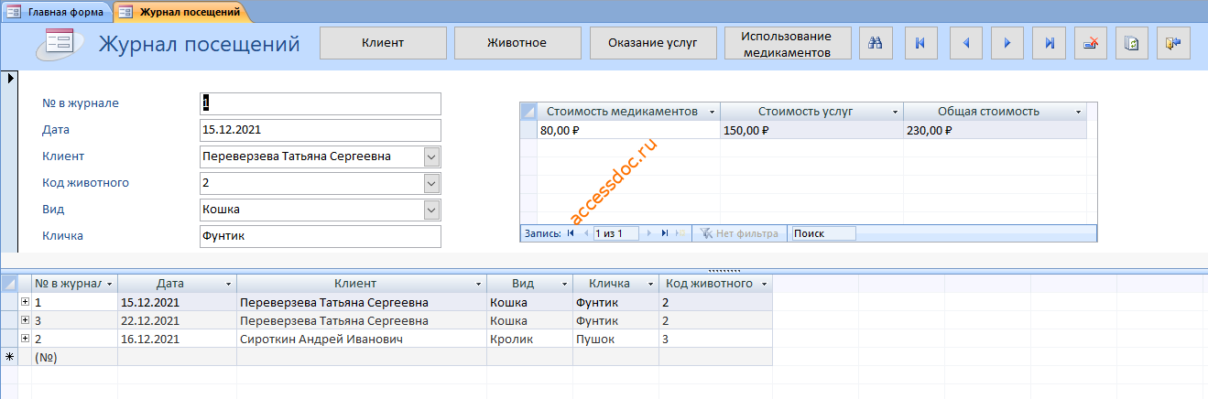The width and height of the screenshot is (1208, 399).
Task: Go to previous record in form header
Action: (966, 43)
